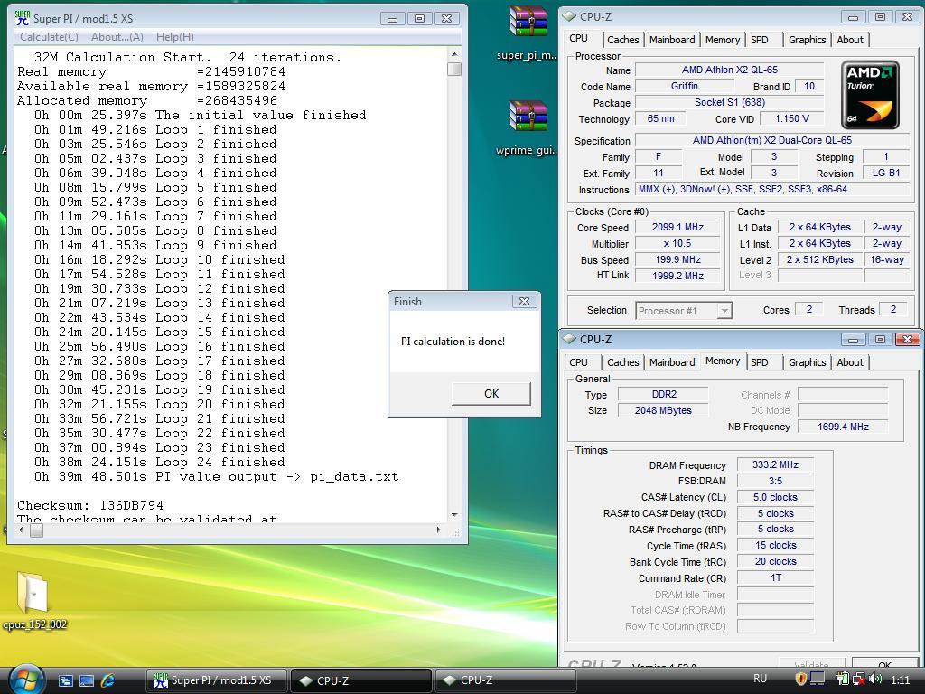
Task: Open the Calculate(C) menu in Super PI
Action: tap(49, 36)
